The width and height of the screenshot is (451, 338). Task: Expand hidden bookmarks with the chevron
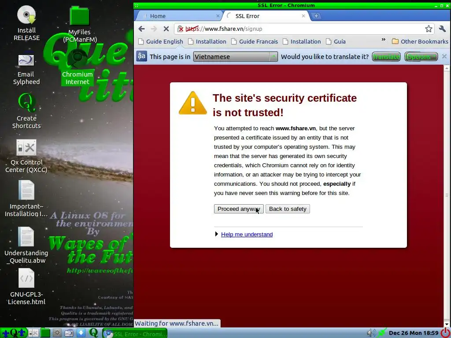pyautogui.click(x=384, y=40)
